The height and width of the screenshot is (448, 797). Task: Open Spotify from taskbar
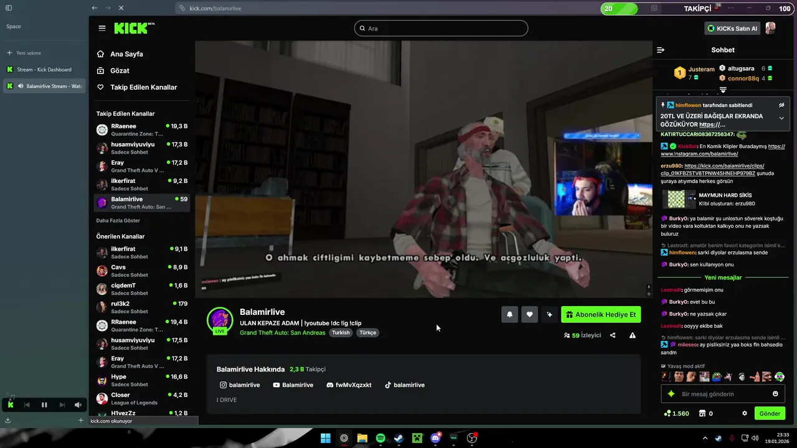point(380,438)
